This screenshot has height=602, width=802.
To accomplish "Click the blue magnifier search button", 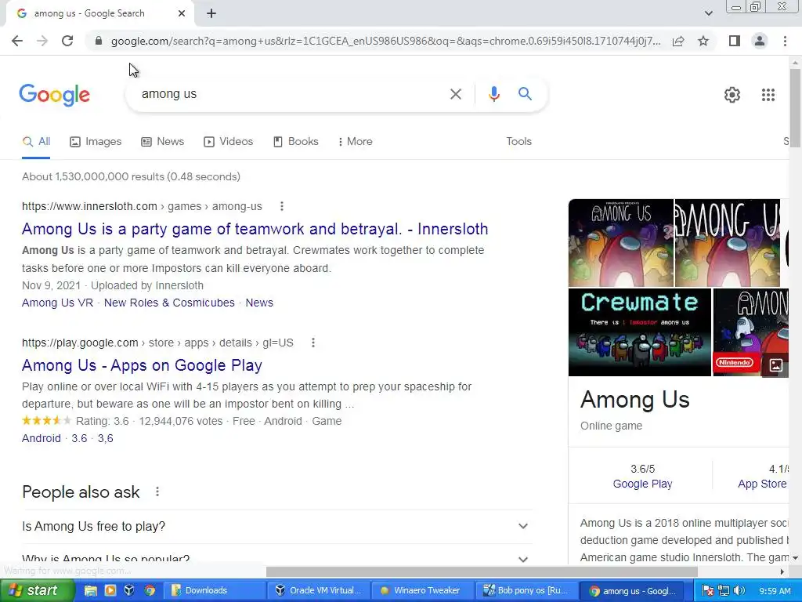I will [x=525, y=94].
